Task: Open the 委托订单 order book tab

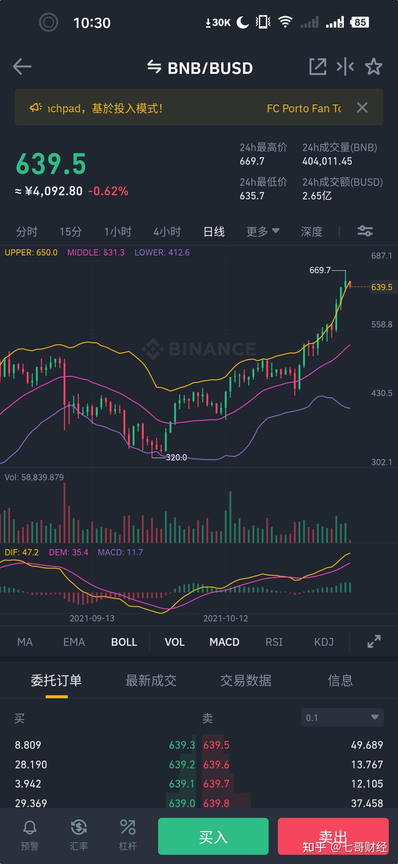Action: (56, 680)
